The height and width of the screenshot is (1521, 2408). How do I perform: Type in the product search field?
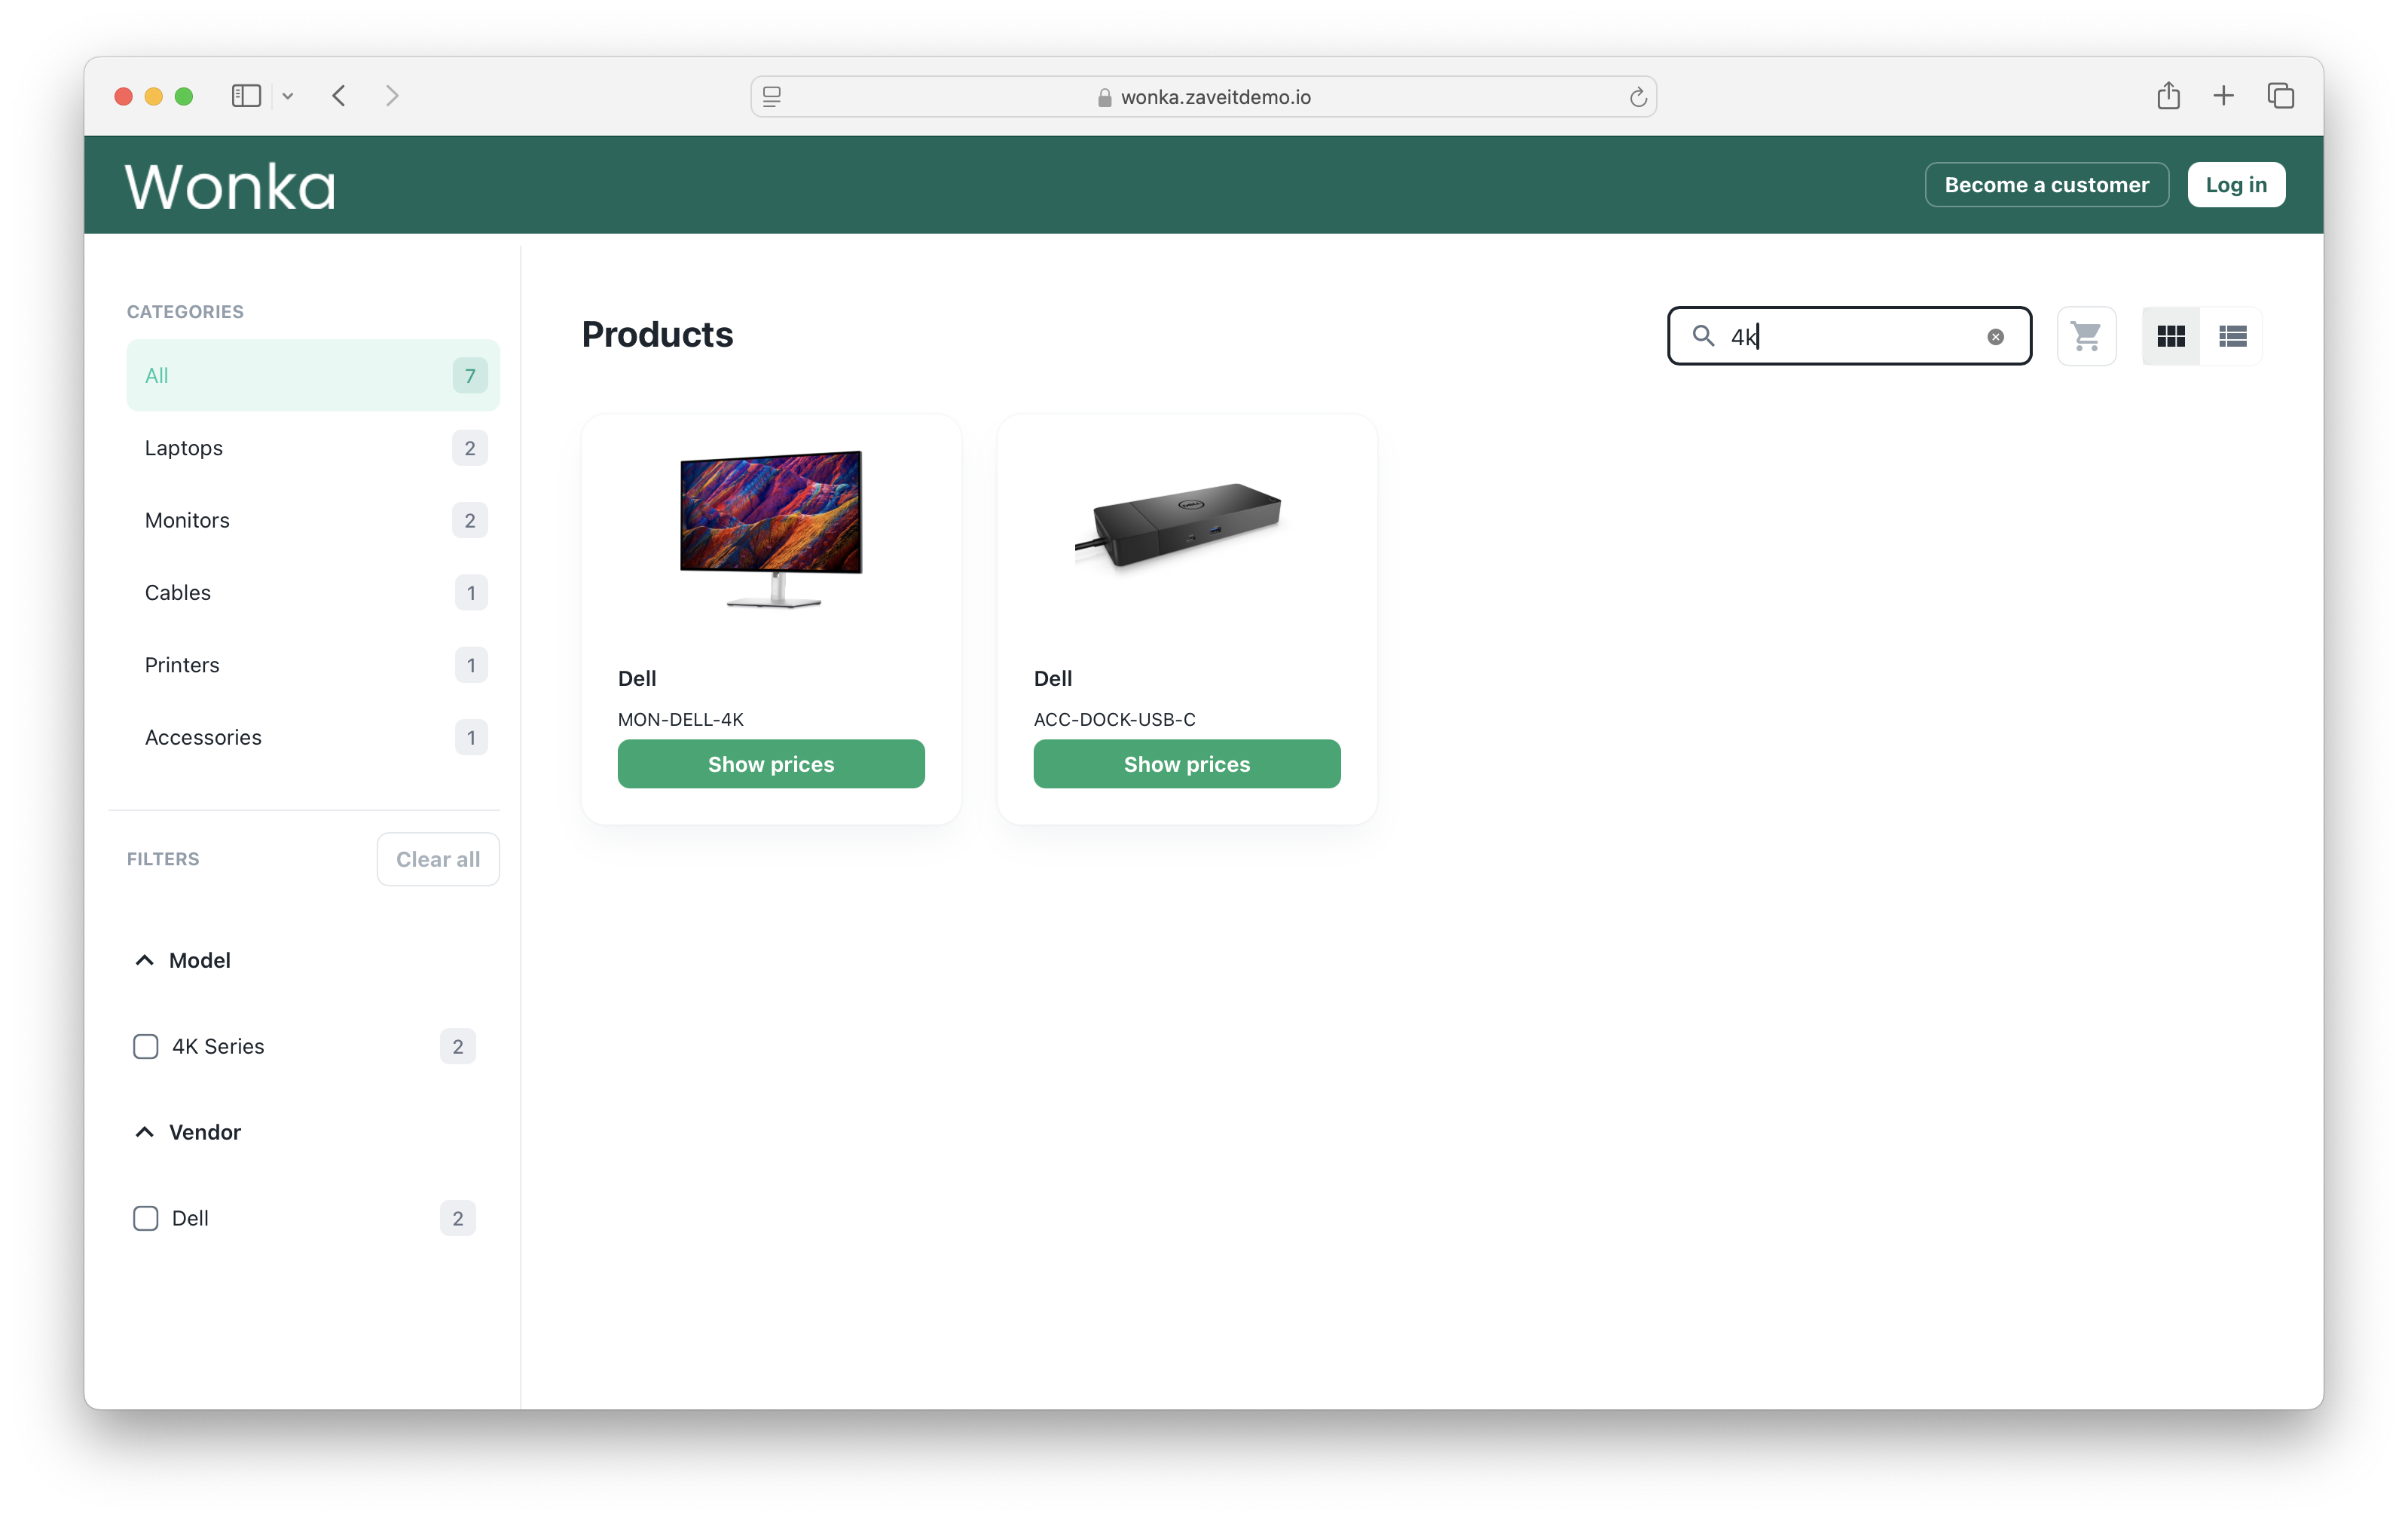(1847, 335)
